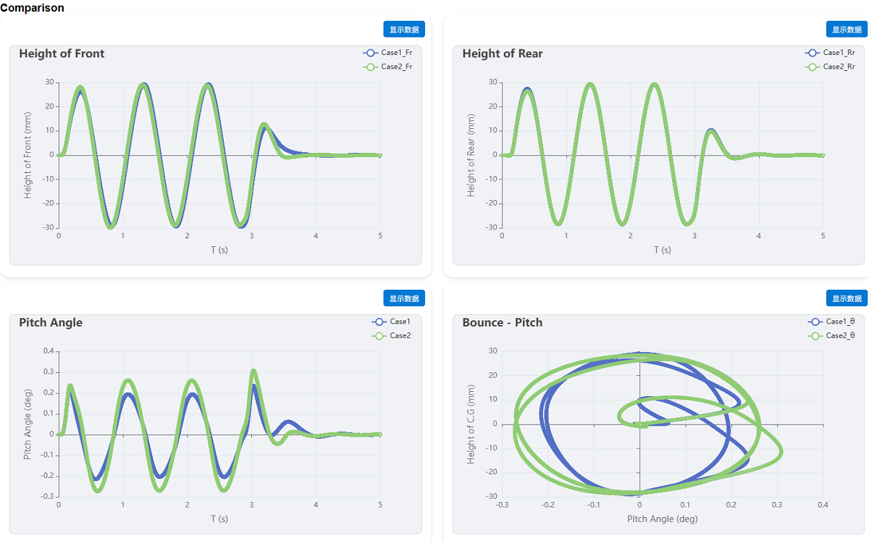Click 显示数据 button above Bounce - Pitch chart
The height and width of the screenshot is (541, 869).
coord(847,298)
